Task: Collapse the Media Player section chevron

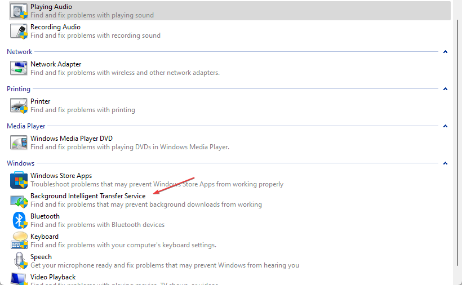Action: point(445,126)
